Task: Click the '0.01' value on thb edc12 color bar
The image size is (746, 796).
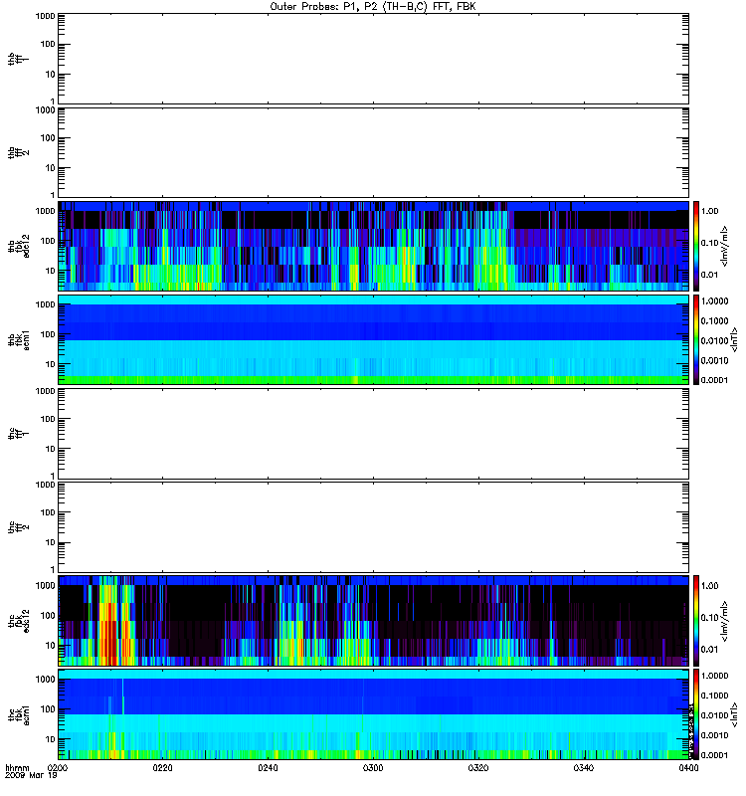Action: (x=709, y=275)
